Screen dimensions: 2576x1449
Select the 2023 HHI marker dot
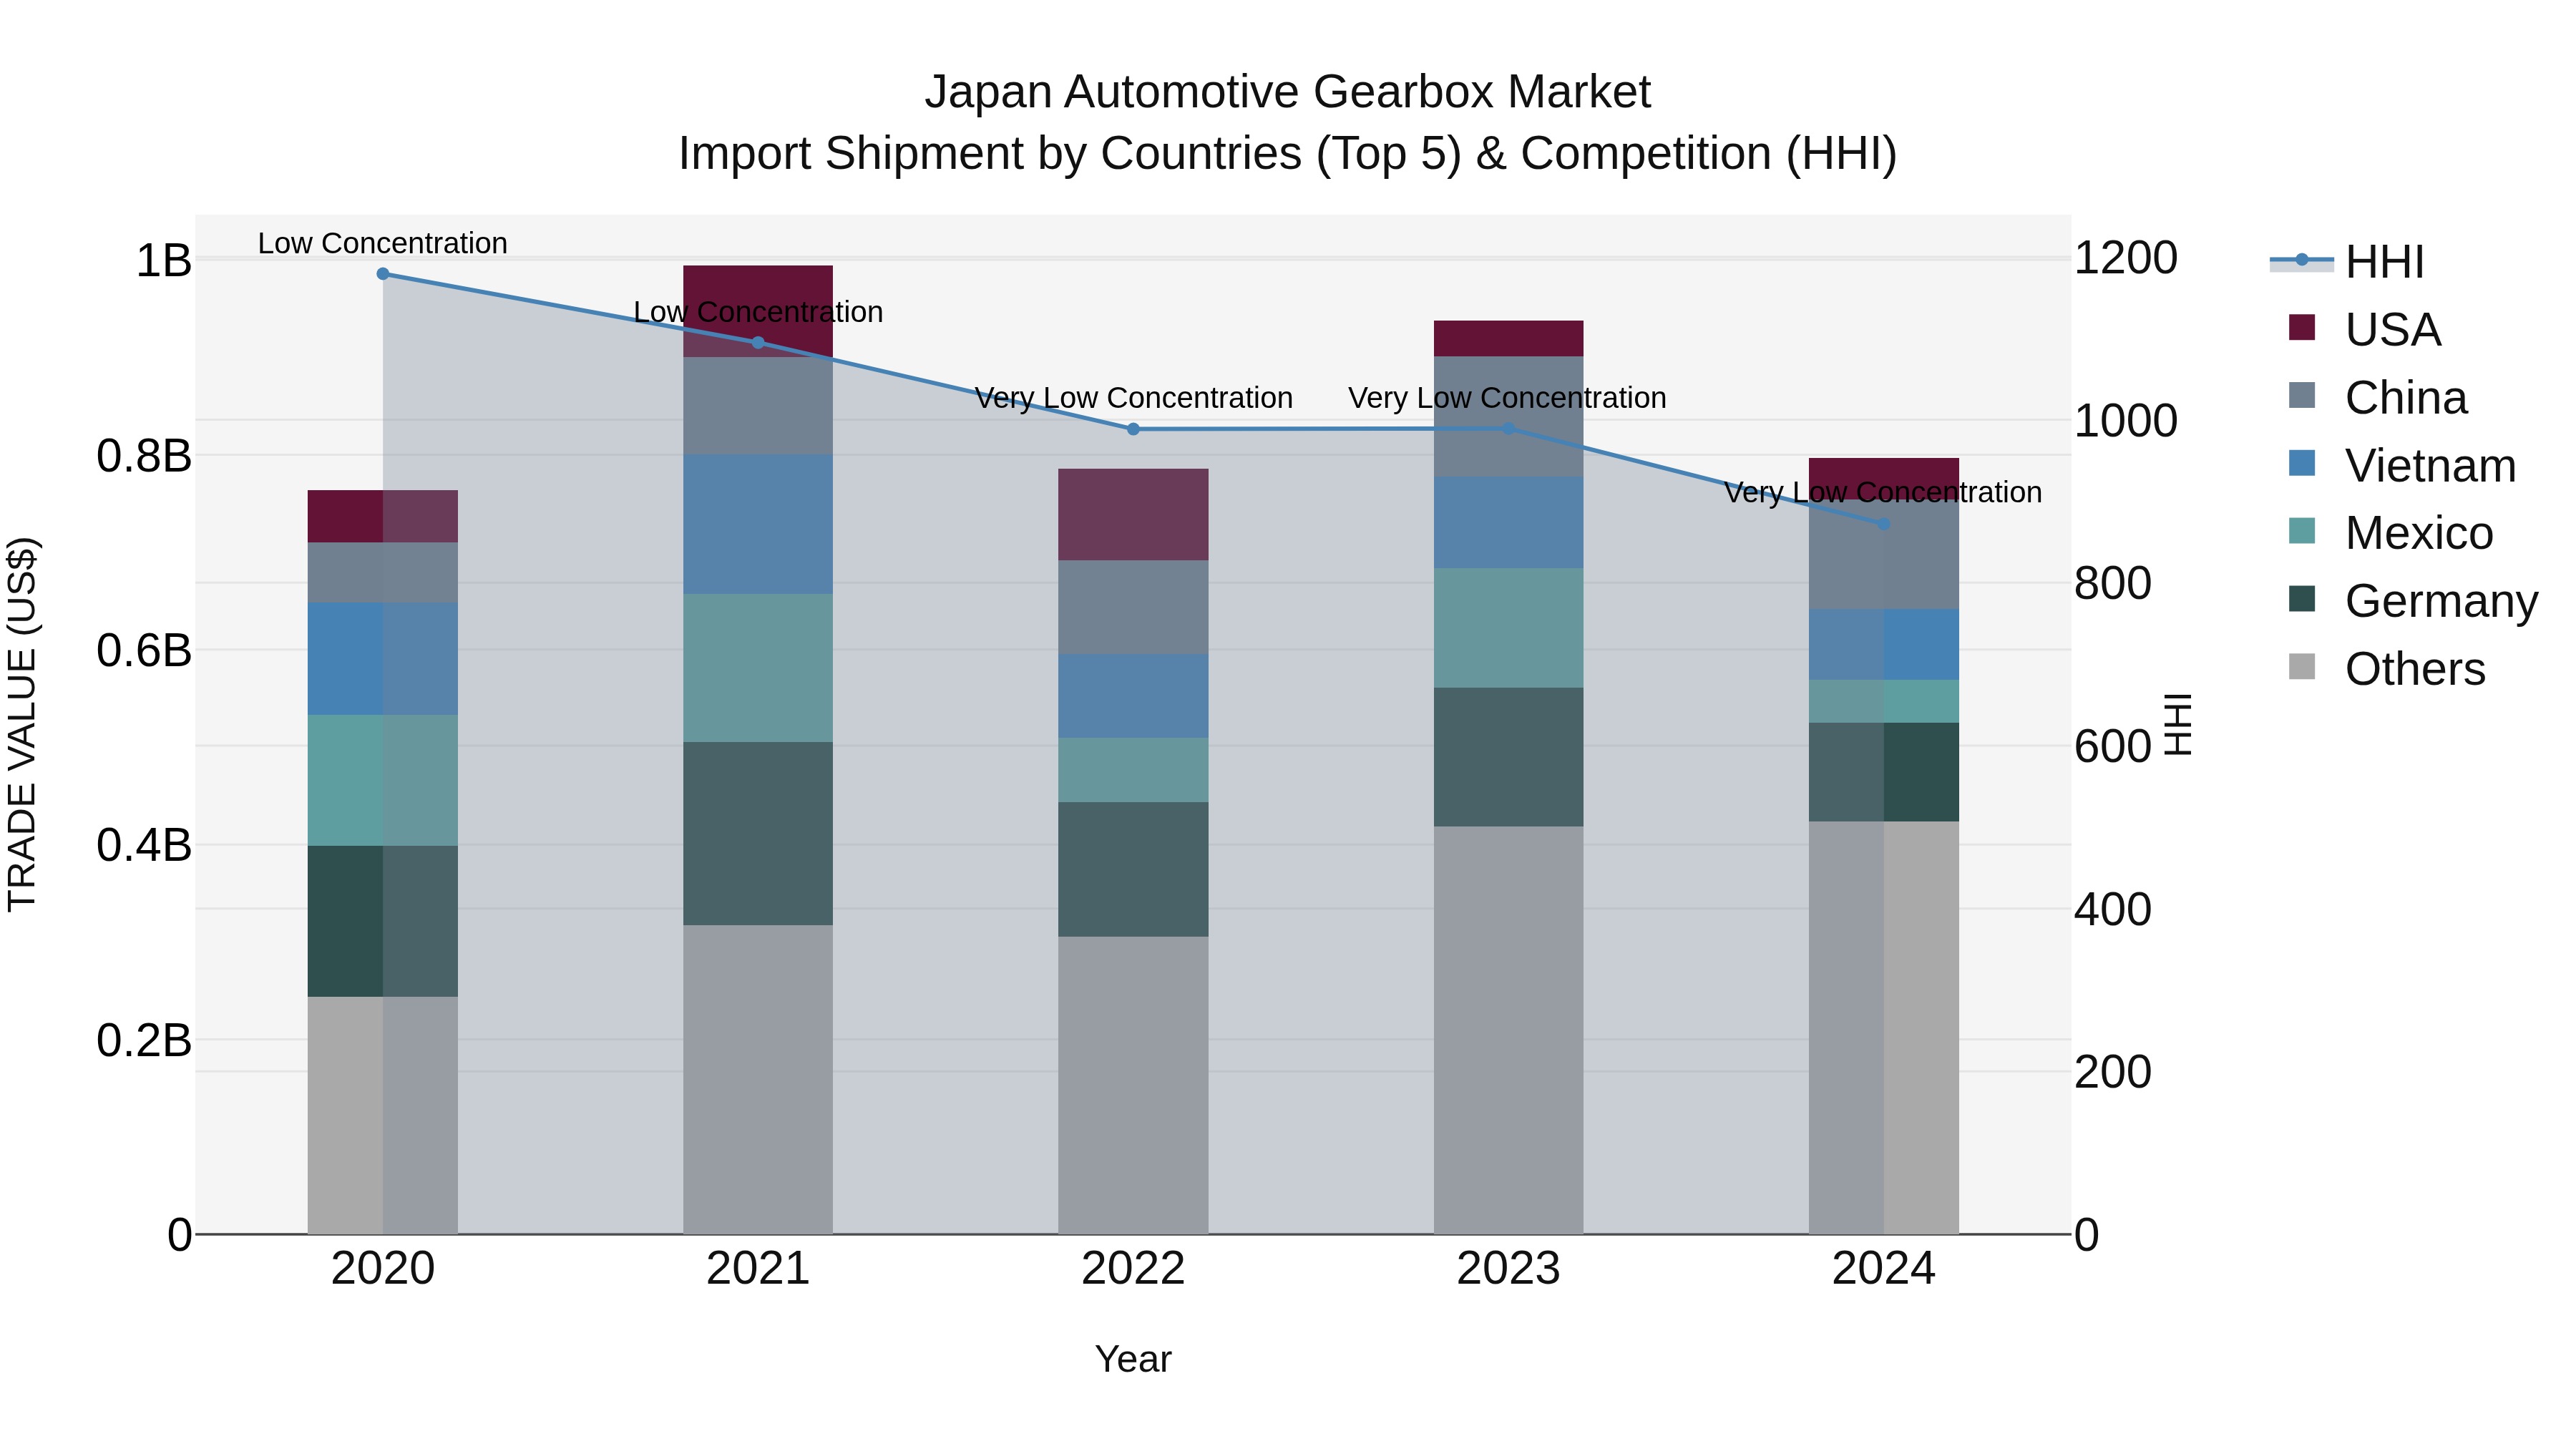pyautogui.click(x=1508, y=429)
